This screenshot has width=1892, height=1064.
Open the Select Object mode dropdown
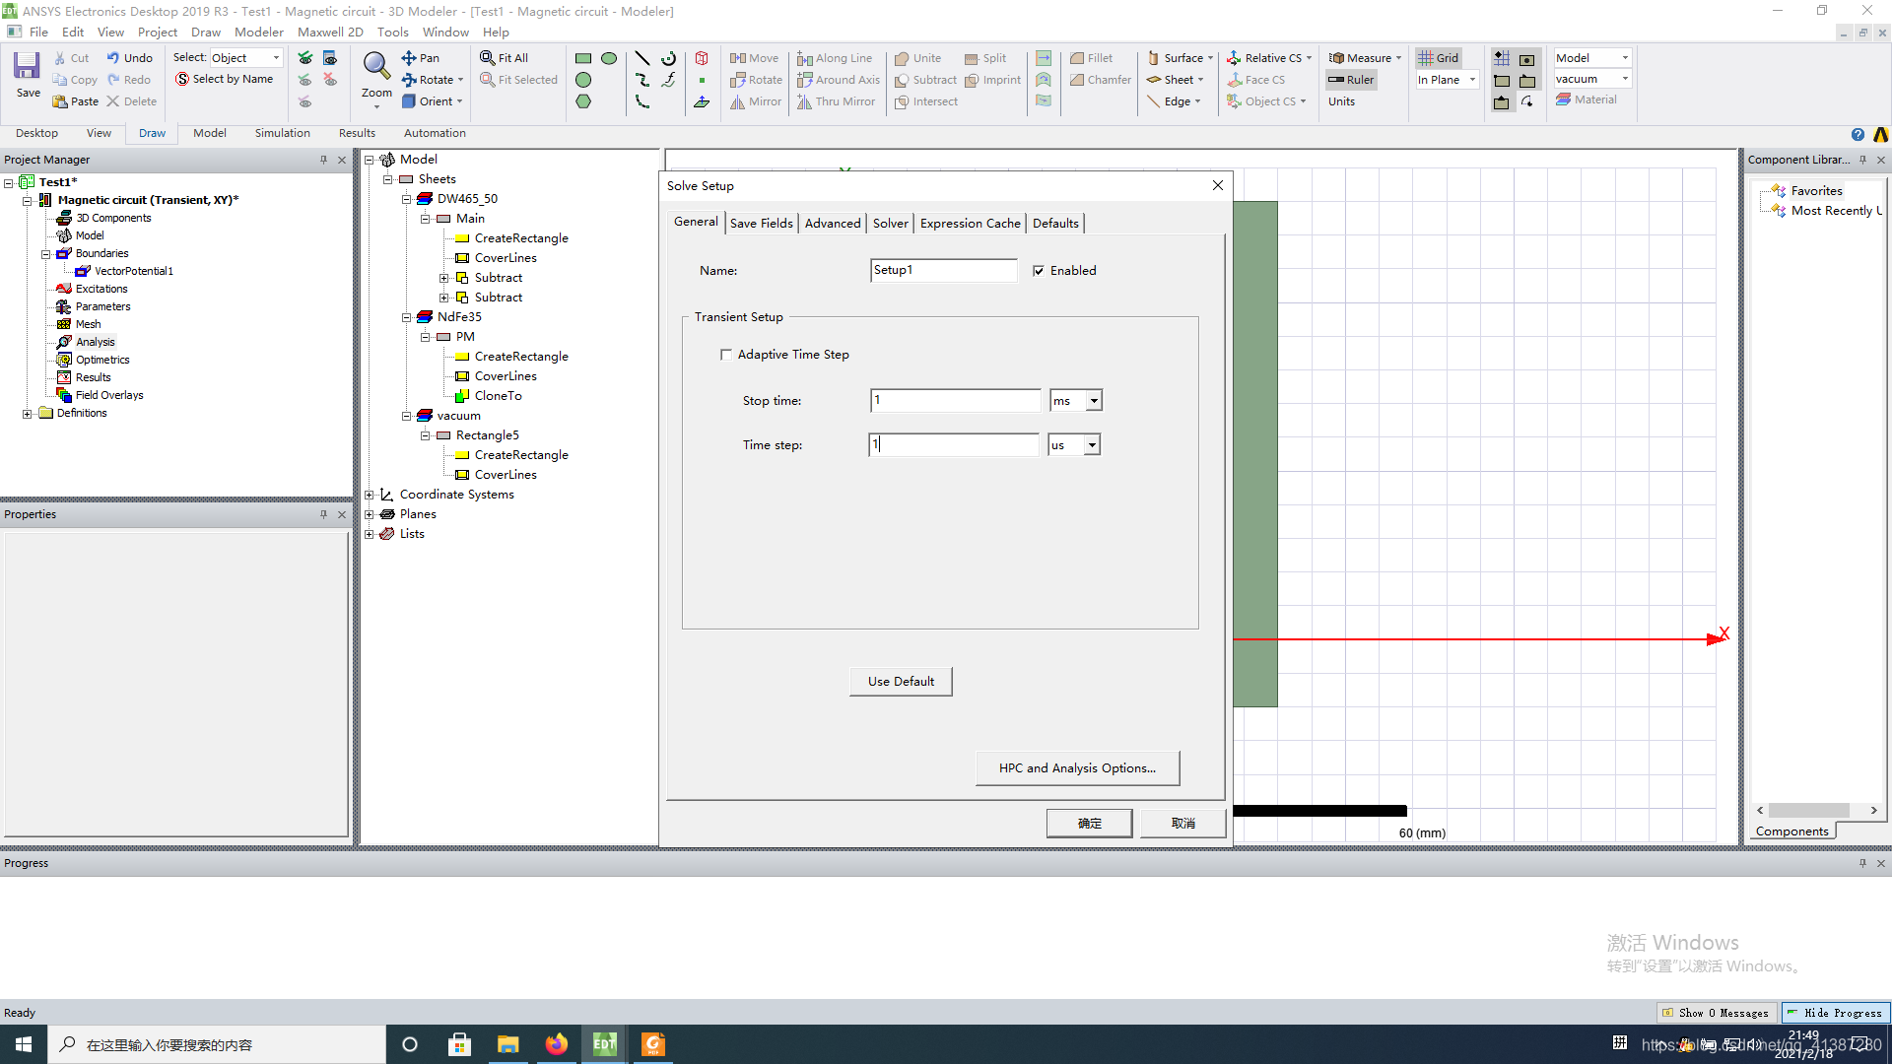276,58
